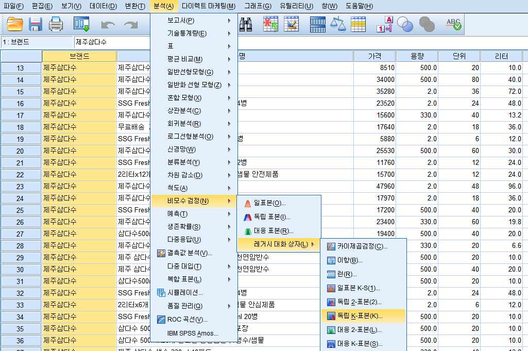Image resolution: width=528 pixels, height=351 pixels.
Task: Expand 평균 비교(M) submenu
Action: [194, 59]
